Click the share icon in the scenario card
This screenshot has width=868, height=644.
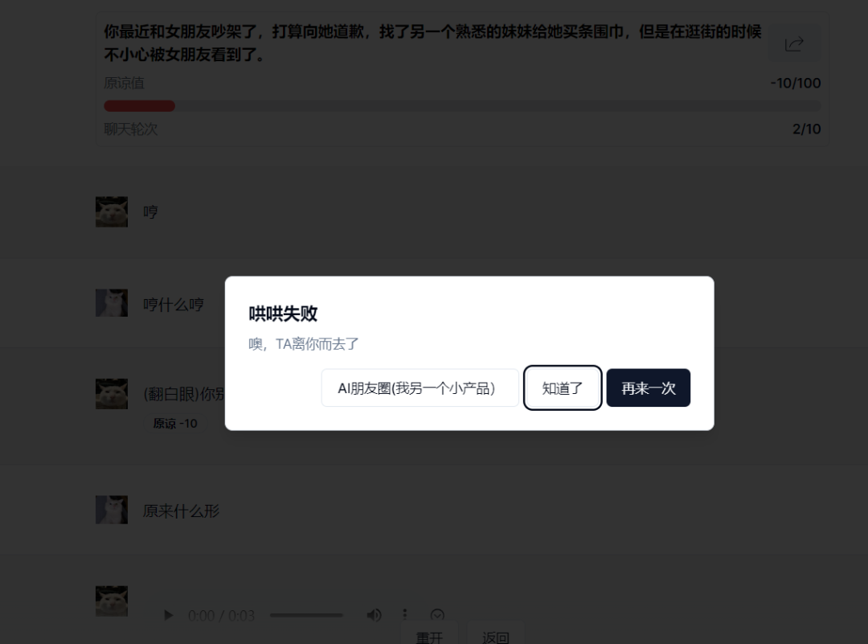click(794, 44)
